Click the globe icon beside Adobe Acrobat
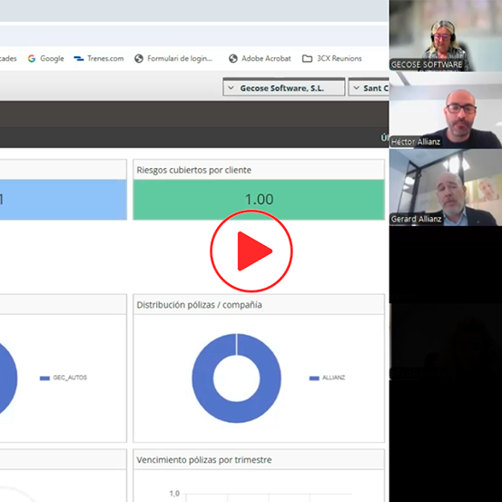This screenshot has width=502, height=502. (233, 59)
